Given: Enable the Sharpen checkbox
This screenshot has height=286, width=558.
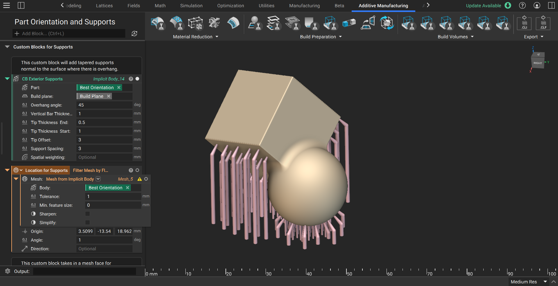Looking at the screenshot, I should 87,214.
